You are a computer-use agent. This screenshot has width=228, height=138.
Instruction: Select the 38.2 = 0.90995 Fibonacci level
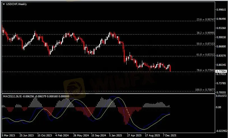[x=205, y=33]
